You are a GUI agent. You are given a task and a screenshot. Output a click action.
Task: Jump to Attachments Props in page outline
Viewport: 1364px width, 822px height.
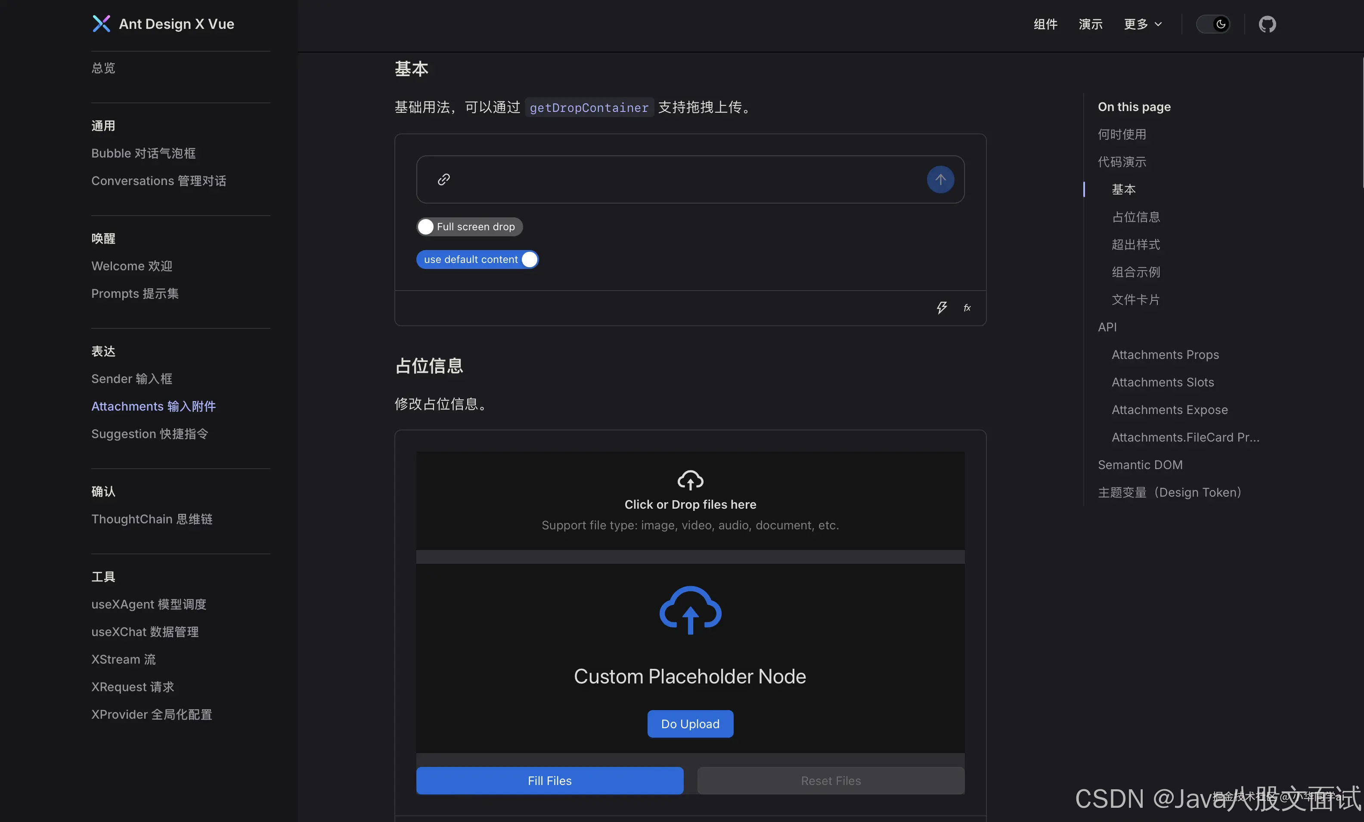click(1165, 355)
